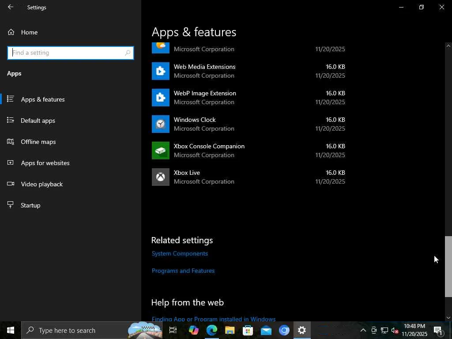Open the Programs and Features link
This screenshot has width=452, height=339.
pos(183,271)
